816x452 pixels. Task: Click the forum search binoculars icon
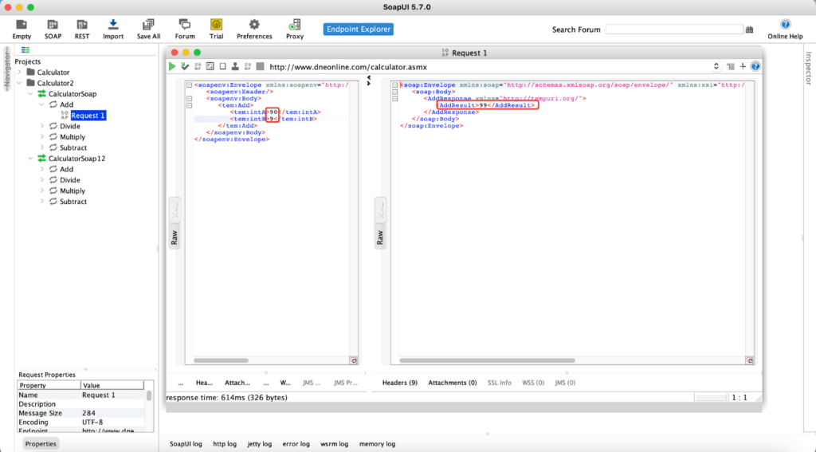pyautogui.click(x=749, y=29)
